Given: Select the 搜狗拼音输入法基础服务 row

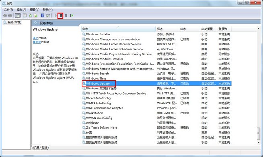Looking at the screenshot, I should point(156,137).
